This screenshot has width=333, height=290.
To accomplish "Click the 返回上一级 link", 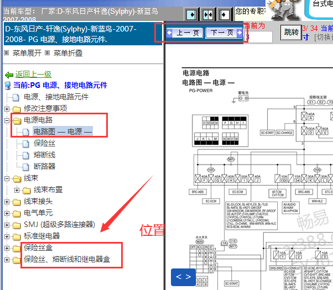I will [33, 75].
